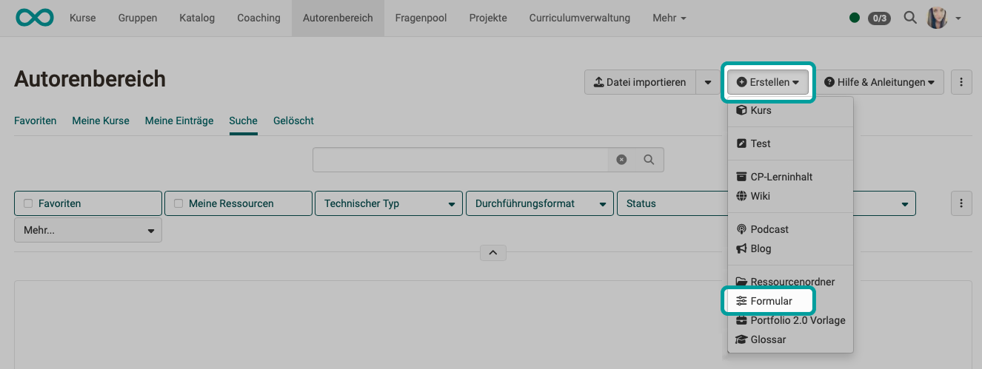The image size is (982, 369).
Task: Toggle the Erstellen dropdown button
Action: point(768,82)
